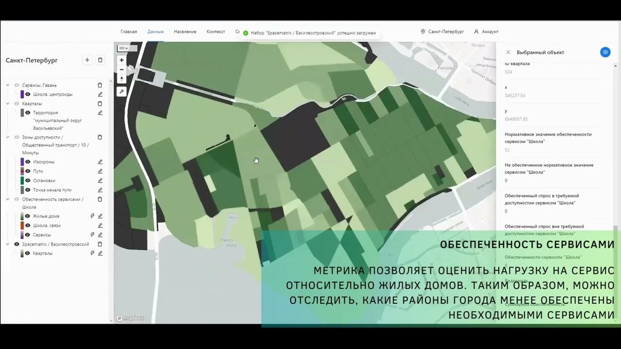Open lightning action for Spacematrix Кварталы layer

pos(92,254)
